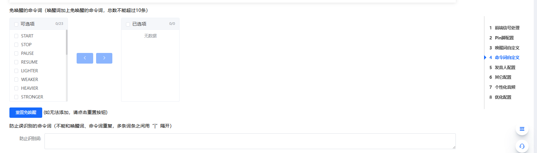Click the 重置免唤醒 button
Screen dimensions: 537x153
[x=26, y=113]
